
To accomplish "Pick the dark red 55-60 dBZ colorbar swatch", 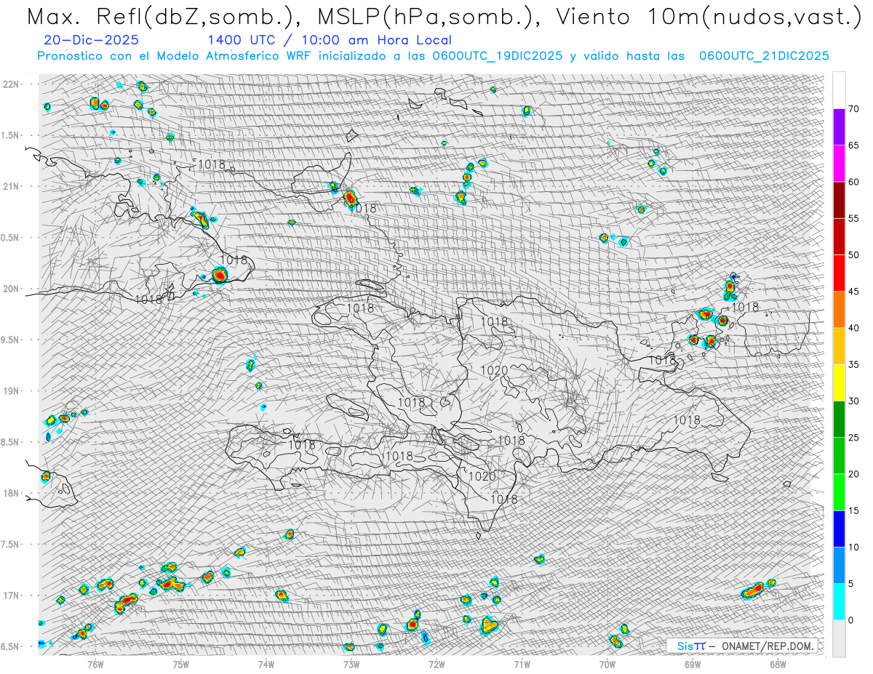I will pos(839,200).
